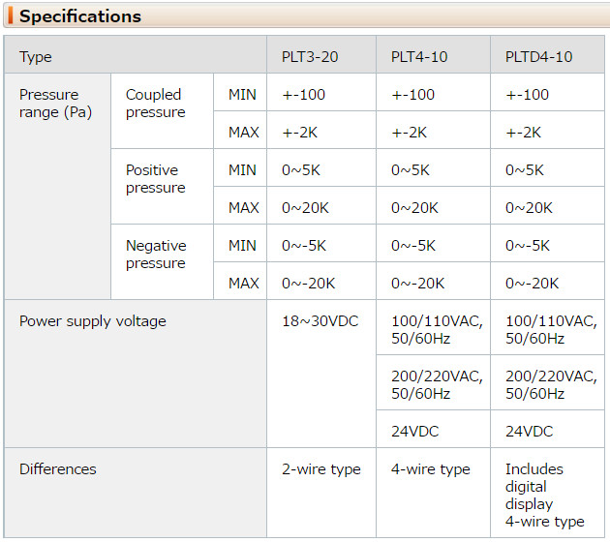Click the Coupled pressure label cell

tap(163, 110)
